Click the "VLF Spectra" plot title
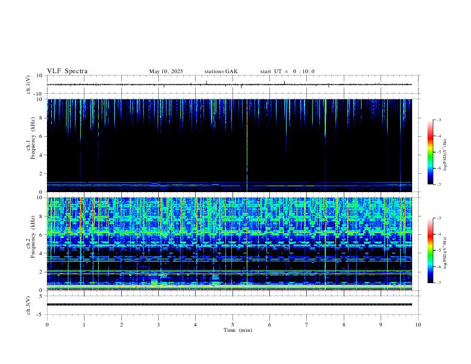The image size is (471, 364). 67,71
